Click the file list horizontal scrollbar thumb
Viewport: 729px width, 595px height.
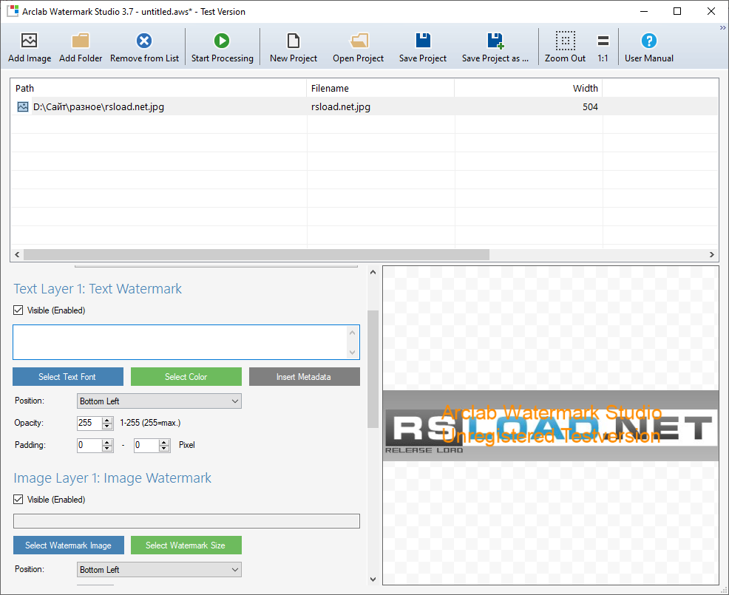[257, 255]
